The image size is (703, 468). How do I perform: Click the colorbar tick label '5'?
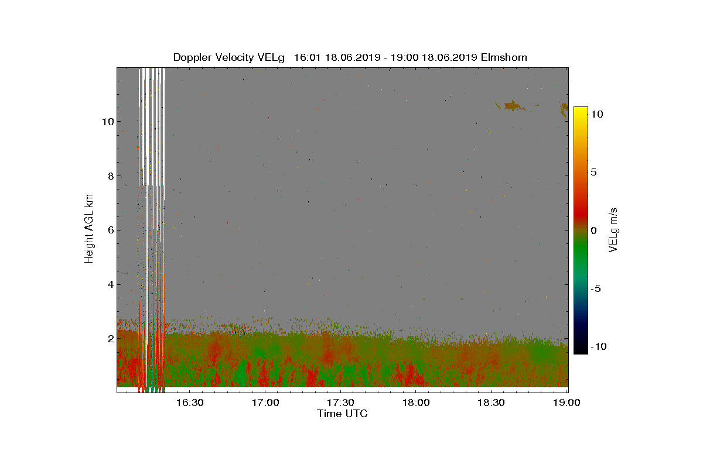[x=594, y=172]
